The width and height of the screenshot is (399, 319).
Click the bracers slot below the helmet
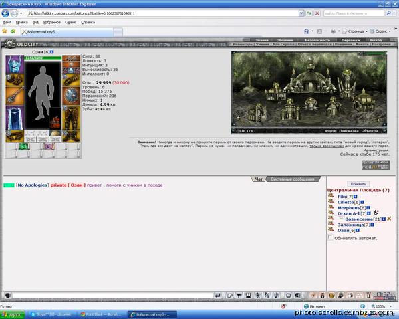15,80
